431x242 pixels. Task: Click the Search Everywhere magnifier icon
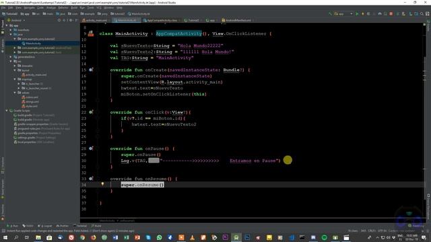[422, 13]
